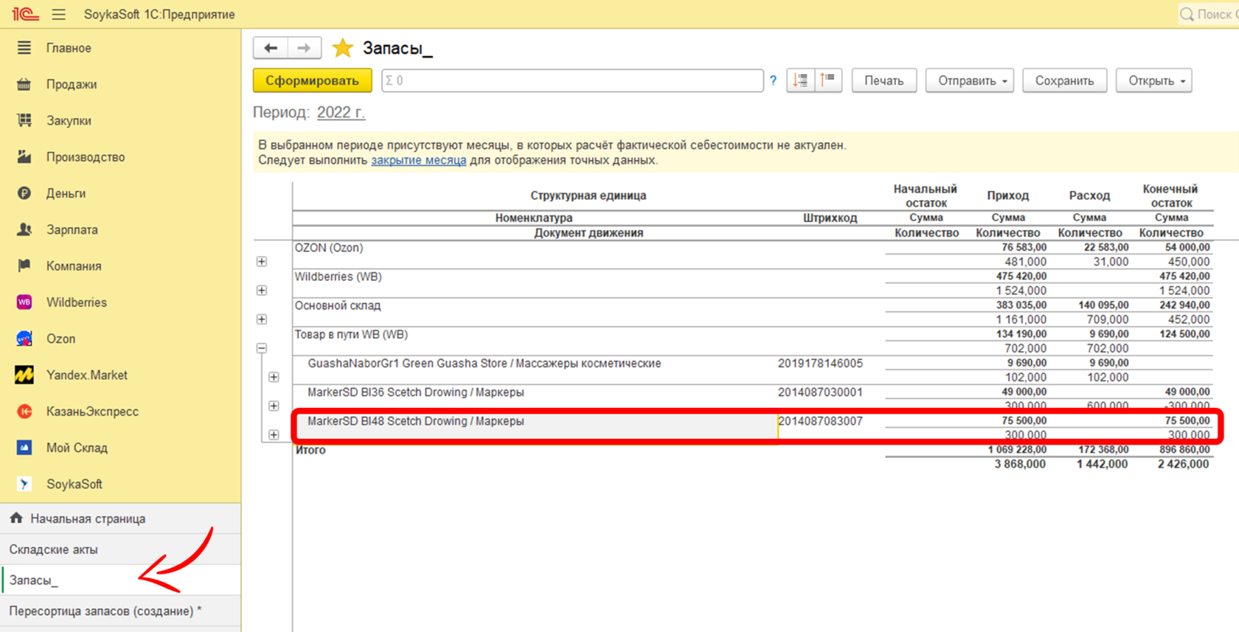Follow the закрытие месяца link

(418, 160)
